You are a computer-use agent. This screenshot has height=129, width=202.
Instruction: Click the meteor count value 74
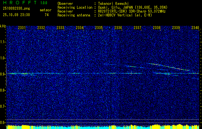47,15
